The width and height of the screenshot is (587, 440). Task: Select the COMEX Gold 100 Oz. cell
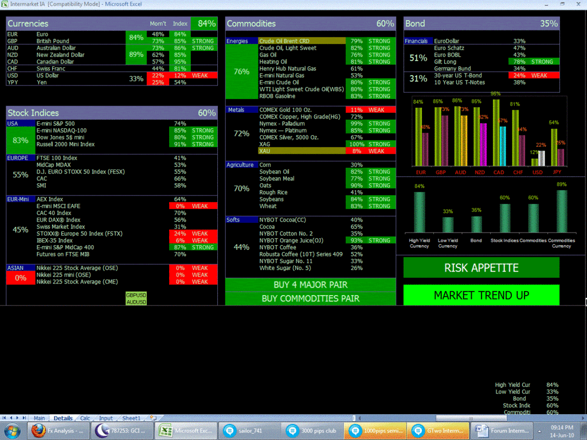285,109
